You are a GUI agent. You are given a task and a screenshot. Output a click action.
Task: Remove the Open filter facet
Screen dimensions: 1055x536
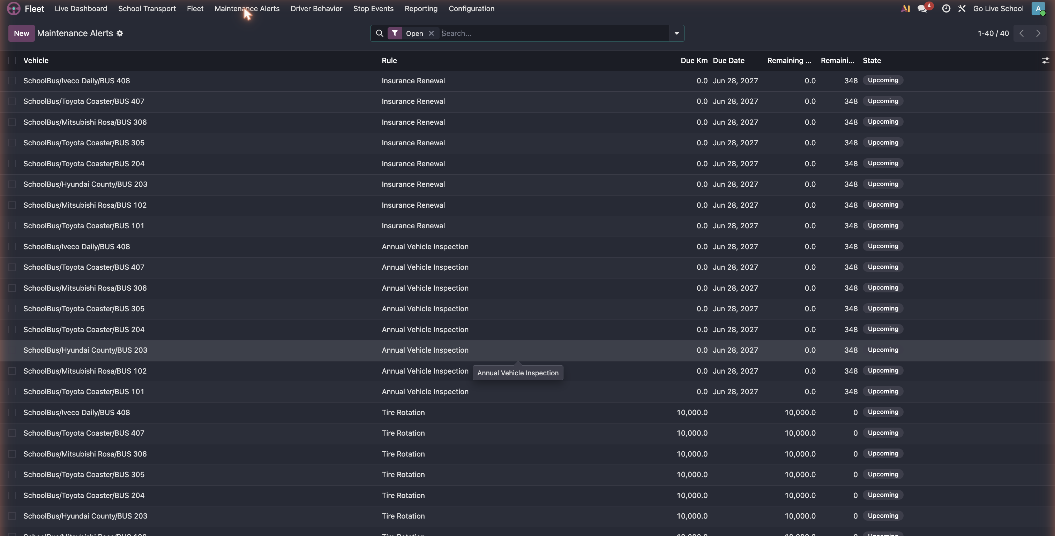click(x=431, y=33)
